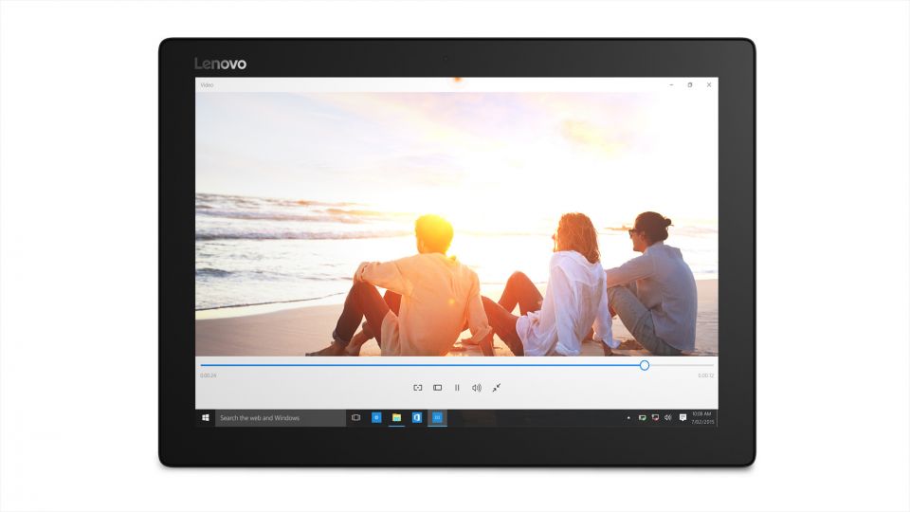The image size is (910, 512).
Task: Click the battery status tray icon
Action: [642, 417]
